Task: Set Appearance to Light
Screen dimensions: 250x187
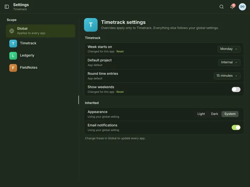Action: [201, 114]
